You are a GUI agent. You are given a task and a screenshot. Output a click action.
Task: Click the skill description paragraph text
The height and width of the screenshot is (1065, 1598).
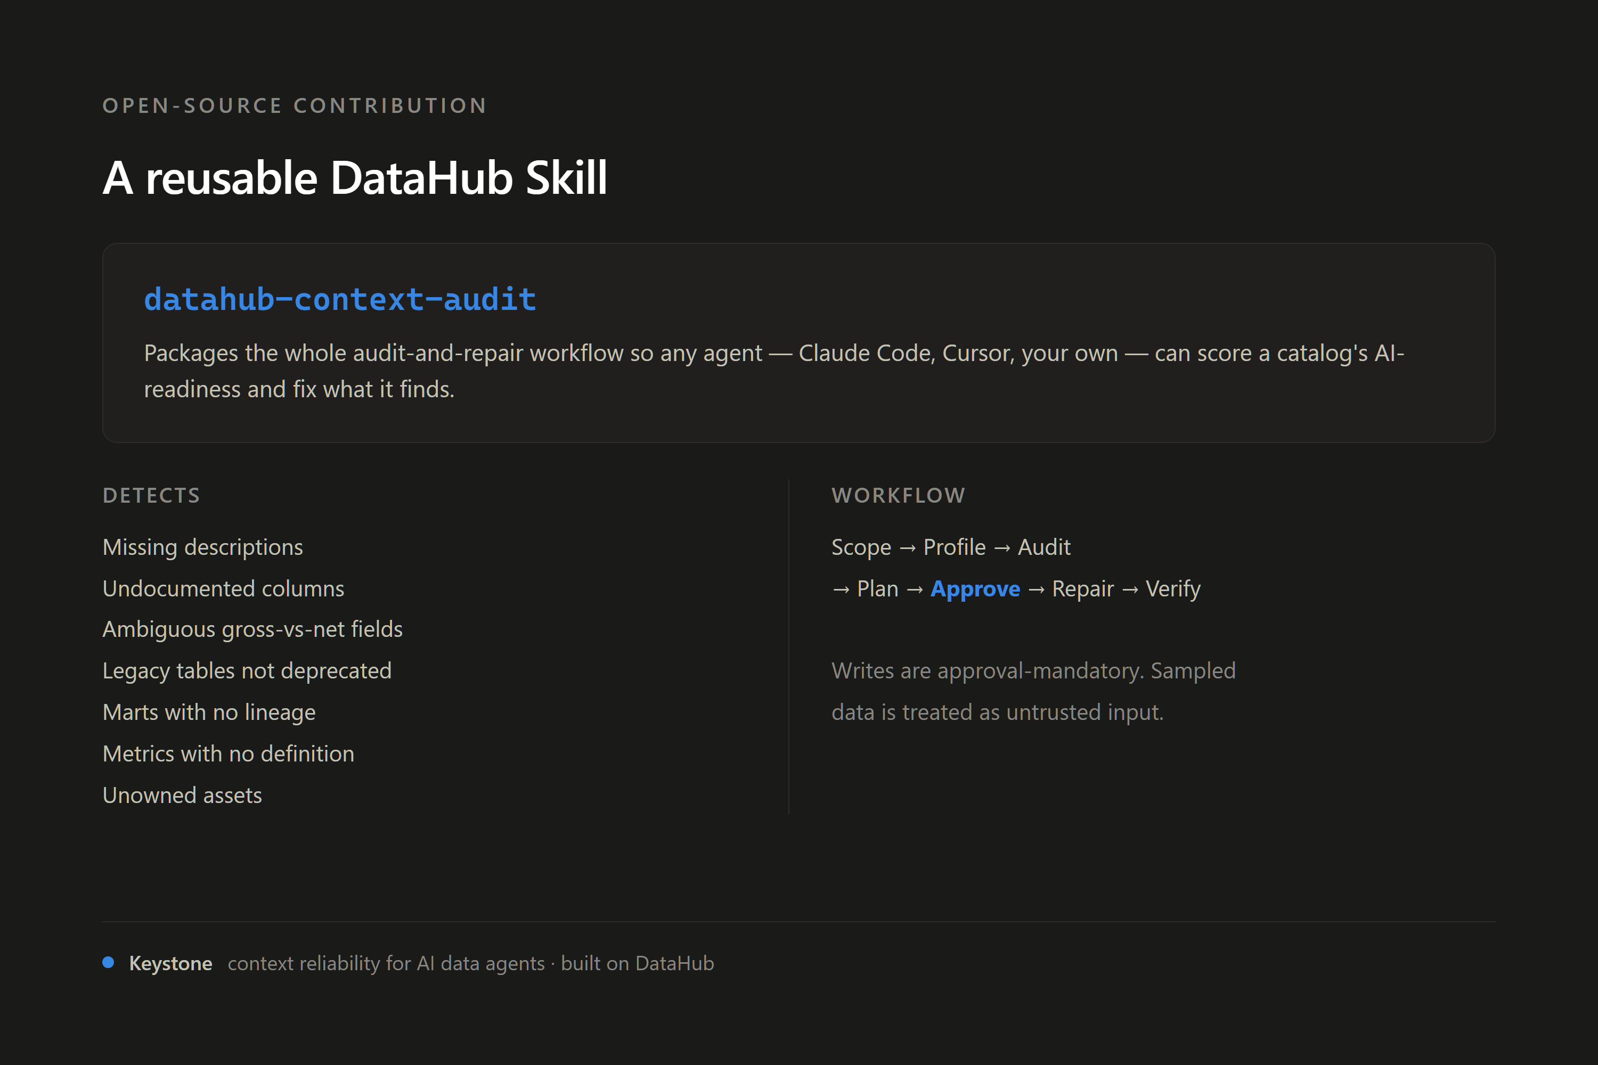pos(774,371)
